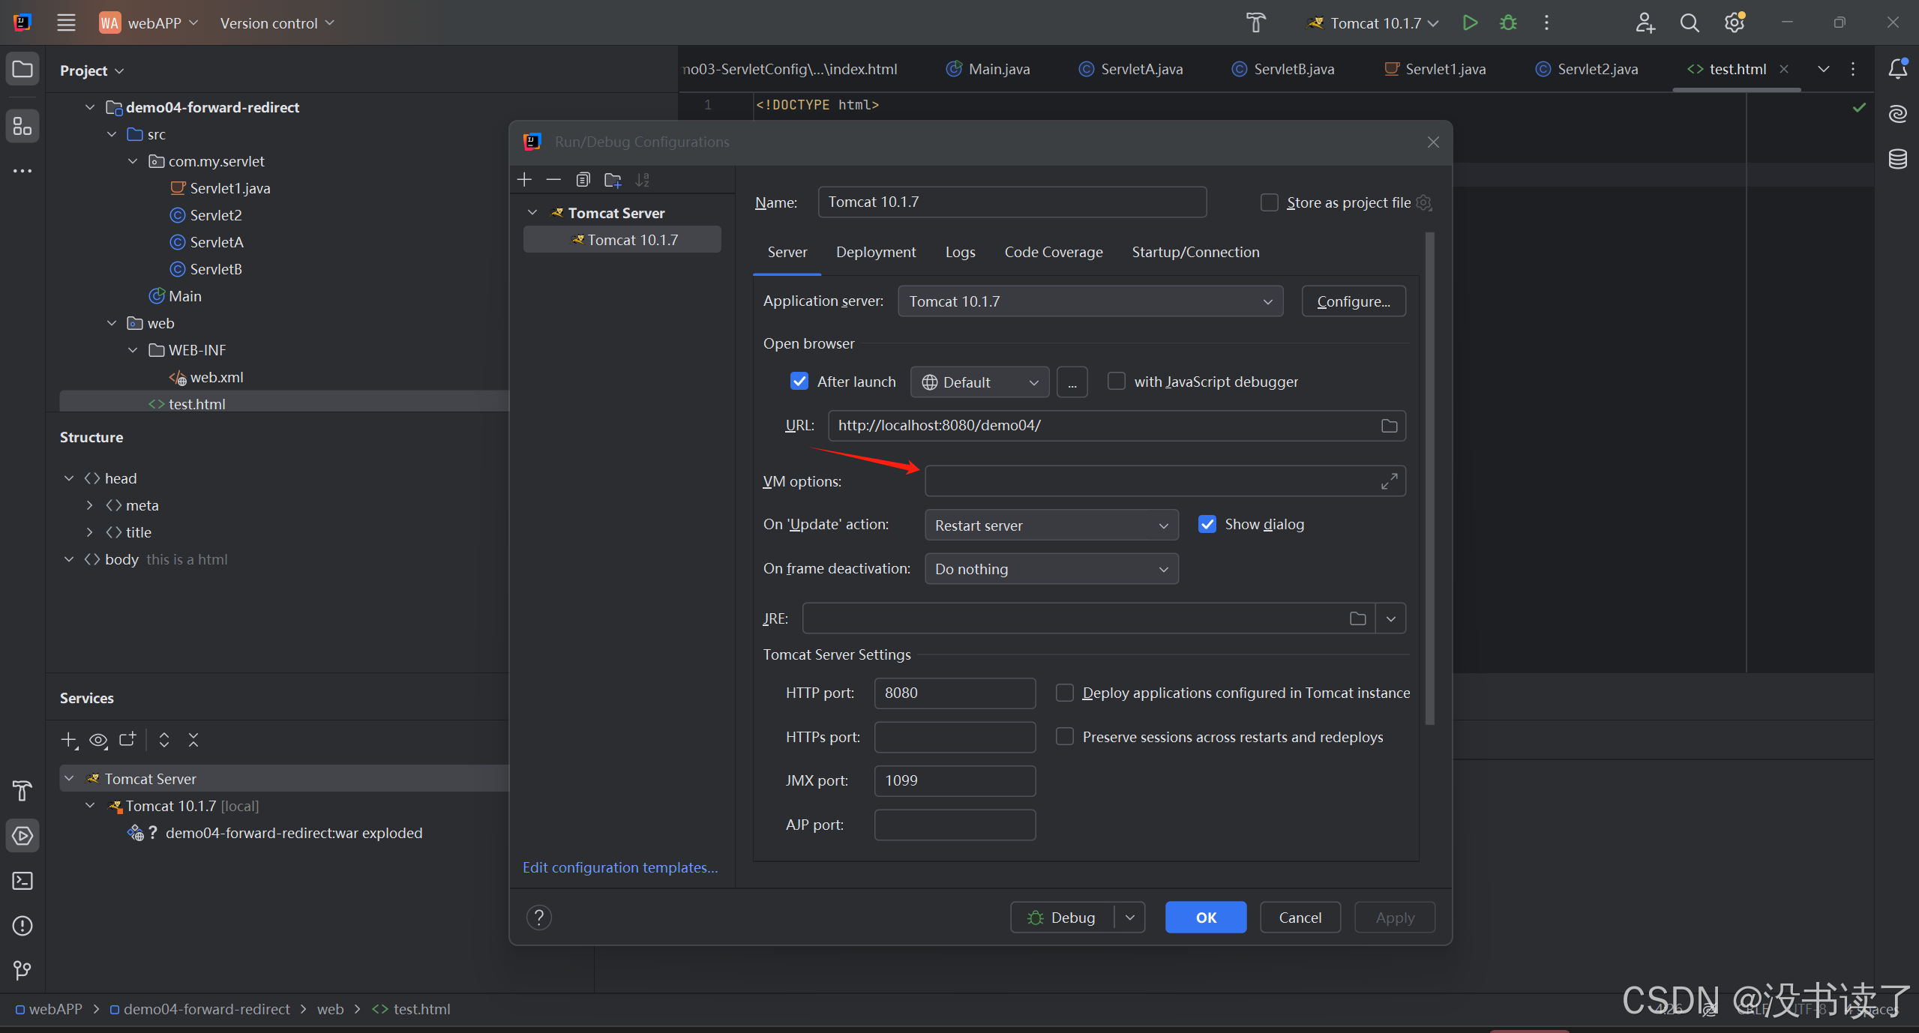Open On 'Update' action Restart server dropdown
Image resolution: width=1919 pixels, height=1033 pixels.
1051,525
